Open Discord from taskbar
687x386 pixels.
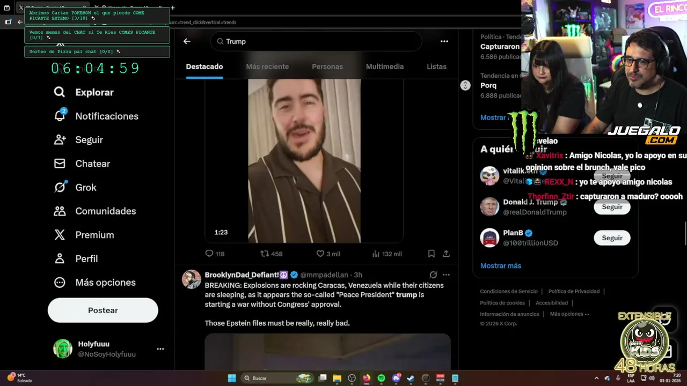pyautogui.click(x=396, y=378)
